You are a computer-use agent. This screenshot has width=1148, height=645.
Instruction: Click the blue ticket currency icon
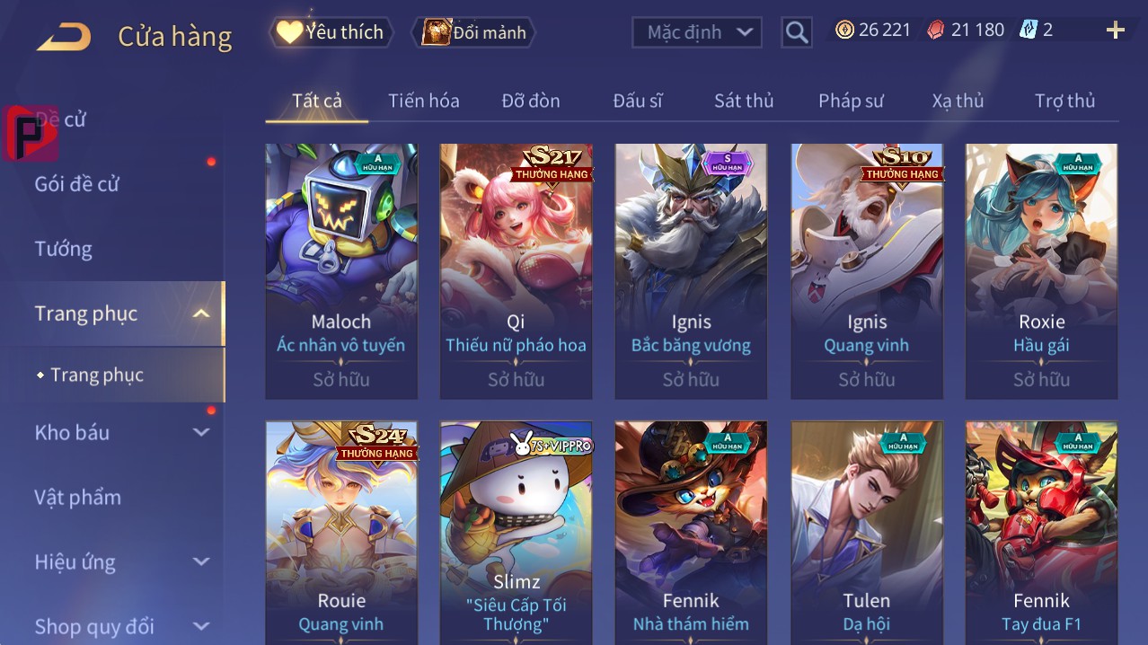tap(1029, 30)
